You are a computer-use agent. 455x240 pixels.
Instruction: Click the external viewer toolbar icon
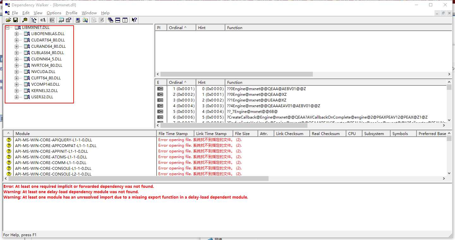coord(61,20)
